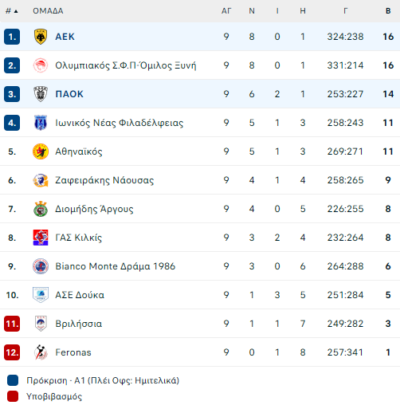The height and width of the screenshot is (405, 400).
Task: Click the Αθηναϊκός handball logo
Action: [41, 151]
